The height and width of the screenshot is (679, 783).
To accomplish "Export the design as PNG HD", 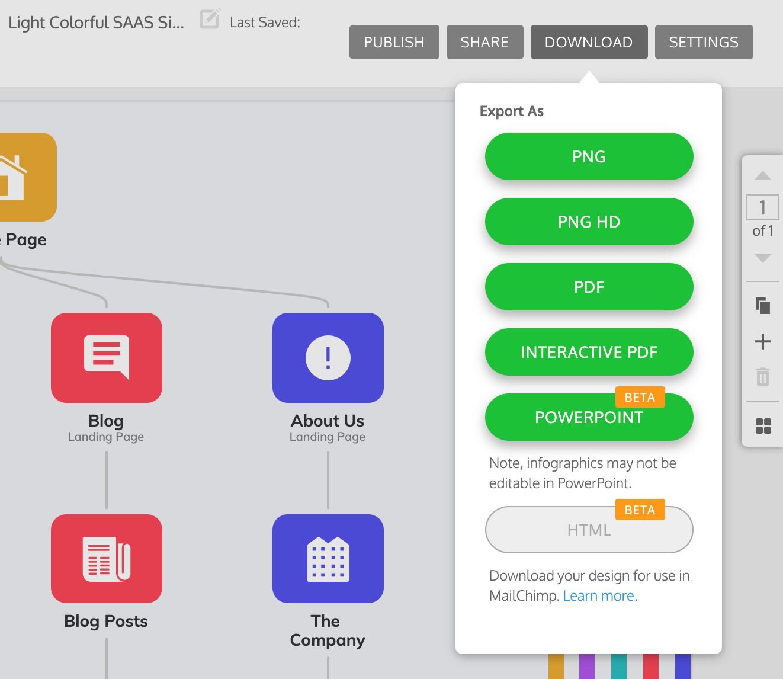I will [x=589, y=222].
